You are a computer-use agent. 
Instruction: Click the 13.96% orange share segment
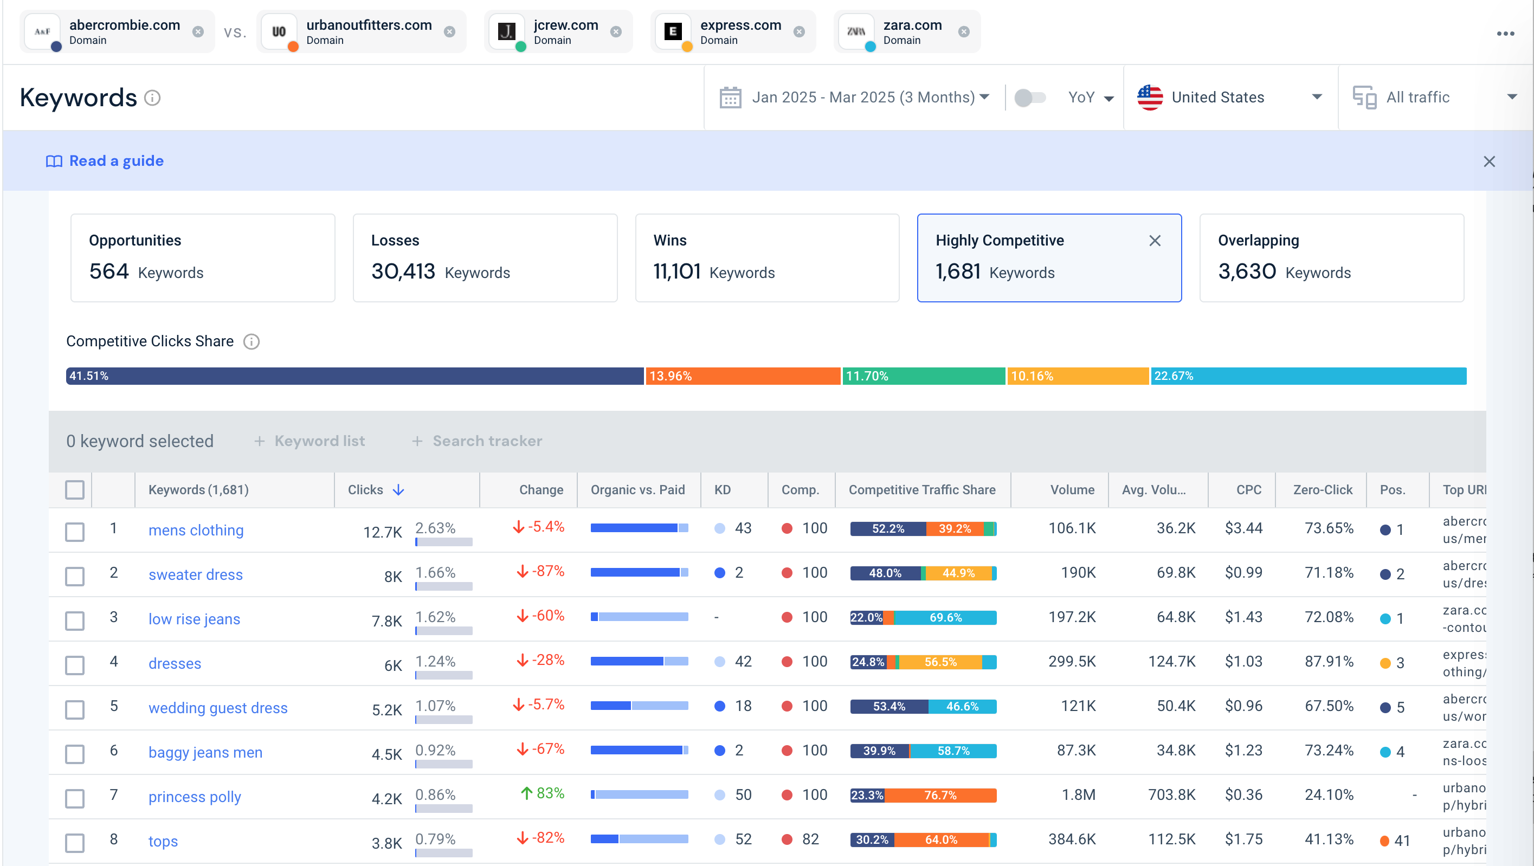(x=743, y=376)
